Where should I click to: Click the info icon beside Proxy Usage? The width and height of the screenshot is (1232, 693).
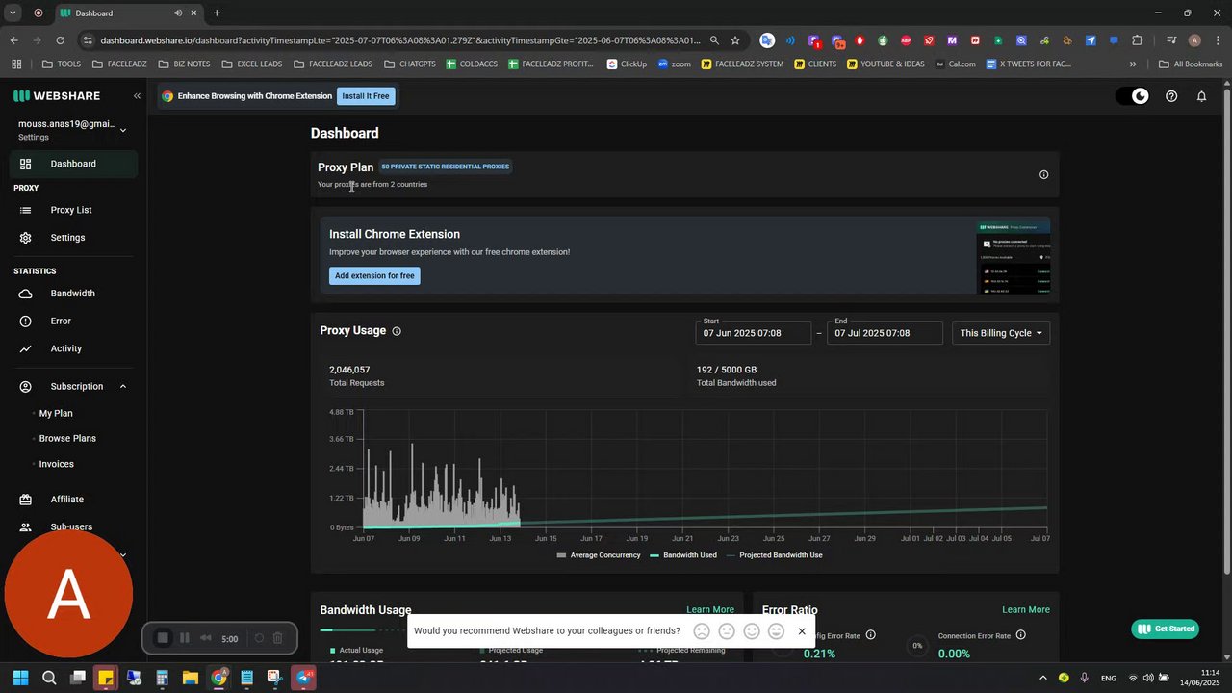397,331
